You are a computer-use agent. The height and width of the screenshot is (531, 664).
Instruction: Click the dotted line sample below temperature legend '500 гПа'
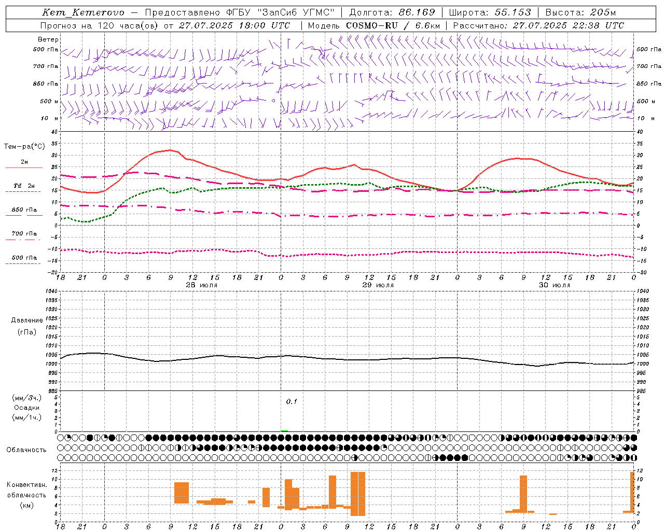tap(23, 263)
